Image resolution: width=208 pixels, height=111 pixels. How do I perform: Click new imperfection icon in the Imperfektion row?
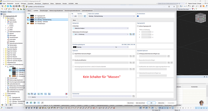point(131,56)
